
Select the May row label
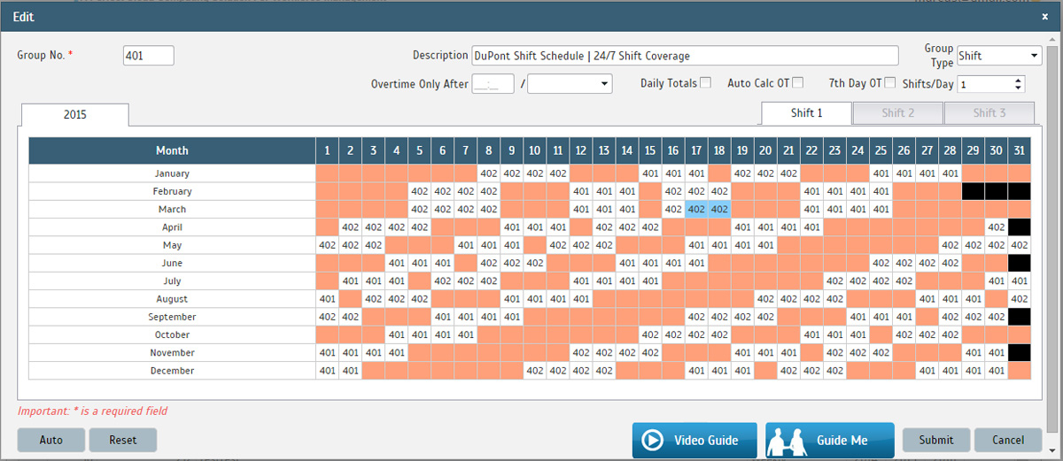click(173, 245)
